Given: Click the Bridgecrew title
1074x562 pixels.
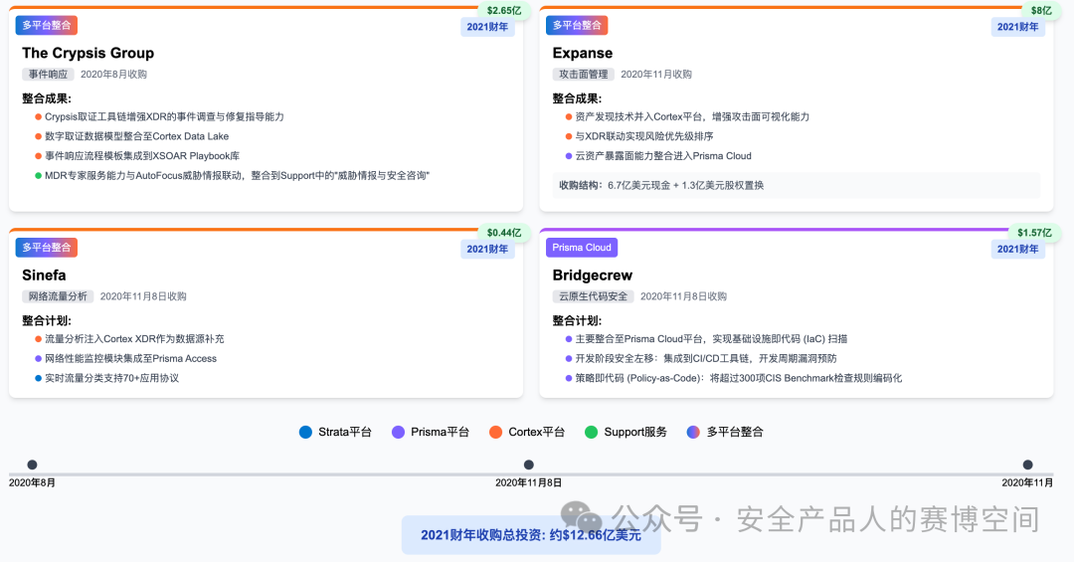Looking at the screenshot, I should coord(593,275).
